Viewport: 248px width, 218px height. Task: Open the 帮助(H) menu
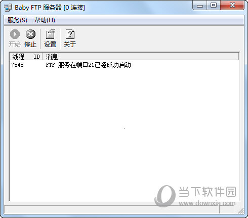click(x=45, y=20)
